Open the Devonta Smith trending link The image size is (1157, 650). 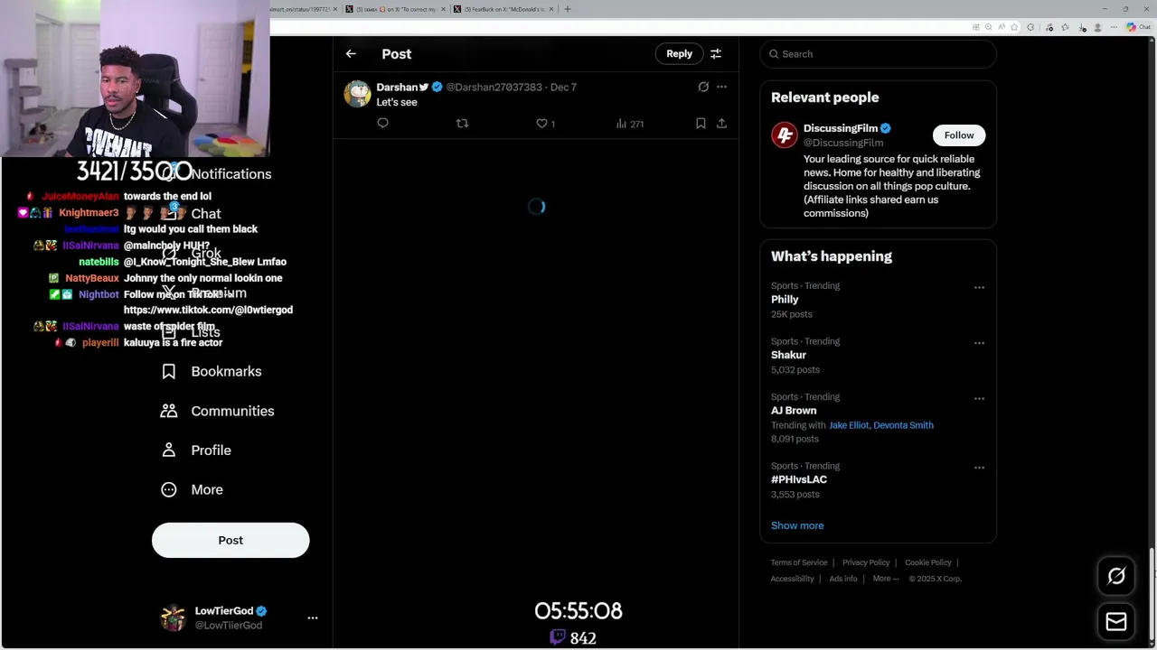903,425
